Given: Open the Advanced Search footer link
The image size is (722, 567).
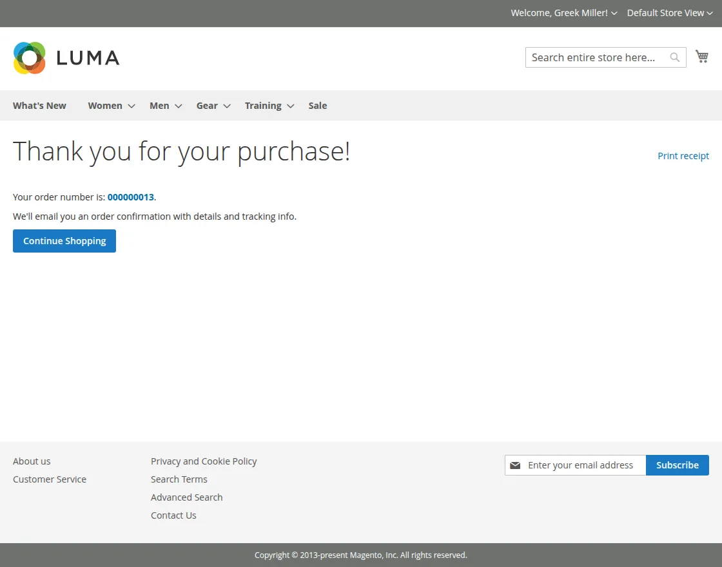Looking at the screenshot, I should click(186, 497).
